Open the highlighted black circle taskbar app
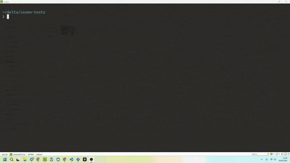 click(91, 159)
